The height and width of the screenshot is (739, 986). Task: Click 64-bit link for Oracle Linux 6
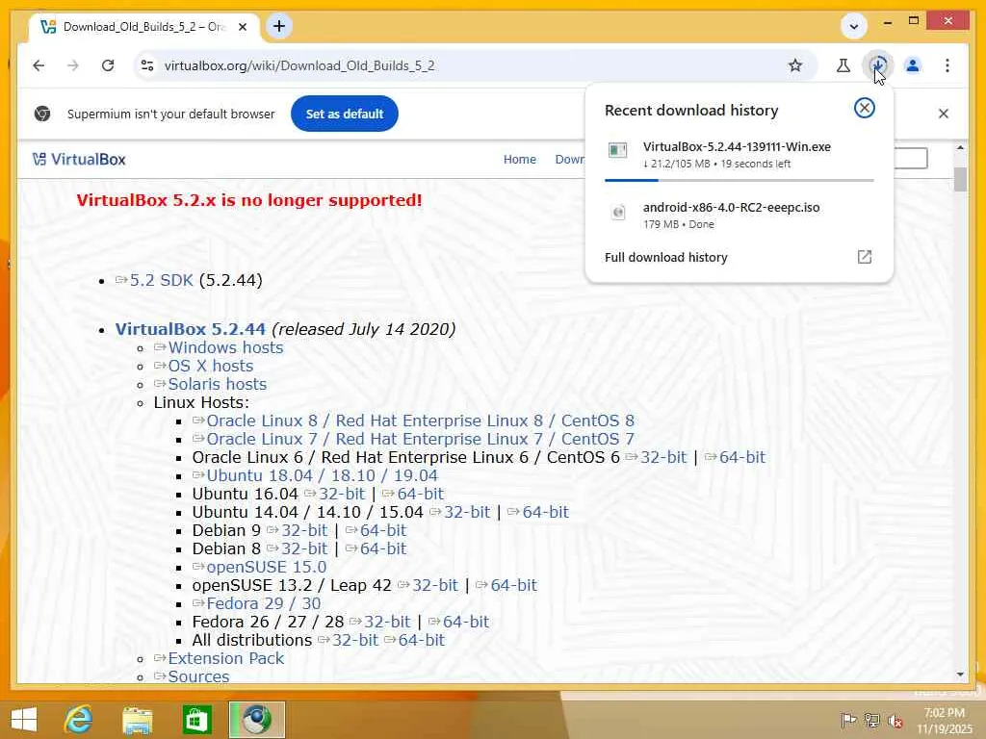[x=742, y=457]
